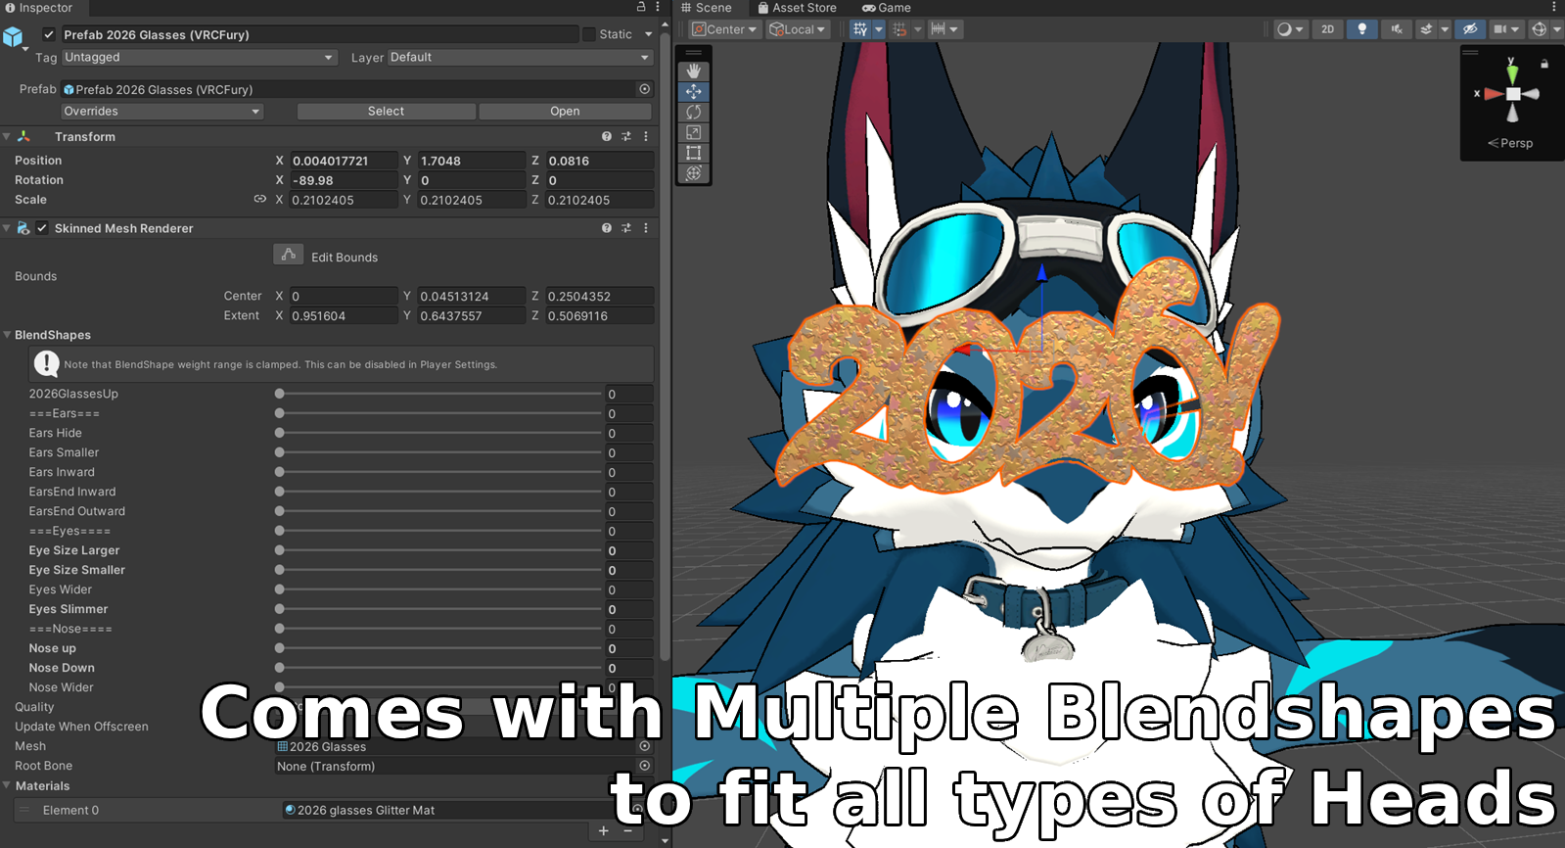This screenshot has width=1565, height=848.
Task: Select the Rect transform tool
Action: pos(694,153)
